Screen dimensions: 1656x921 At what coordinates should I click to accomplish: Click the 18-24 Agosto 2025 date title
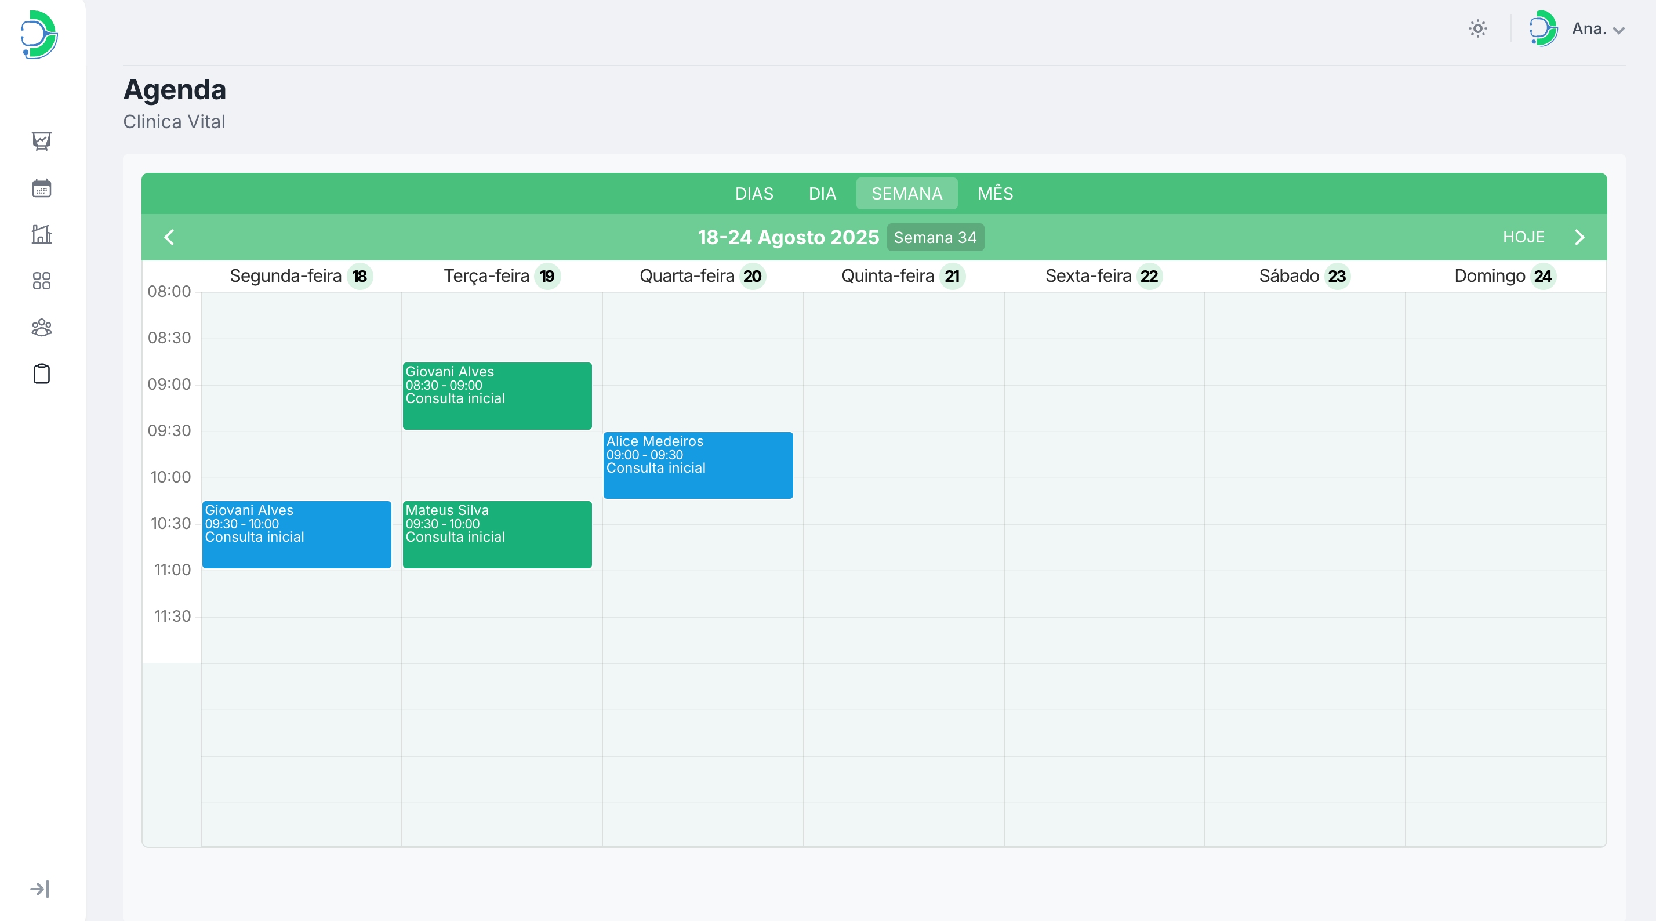coord(788,237)
